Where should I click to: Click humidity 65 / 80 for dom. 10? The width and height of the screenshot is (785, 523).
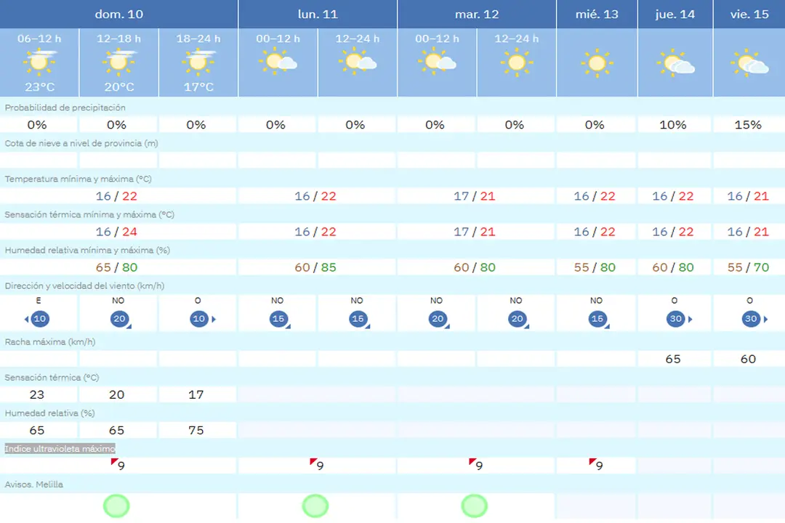click(116, 267)
